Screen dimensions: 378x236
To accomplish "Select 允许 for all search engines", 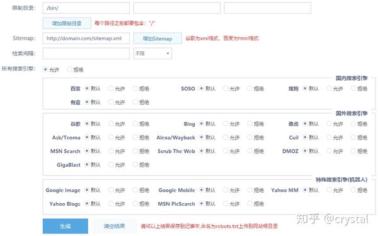I will (x=45, y=69).
